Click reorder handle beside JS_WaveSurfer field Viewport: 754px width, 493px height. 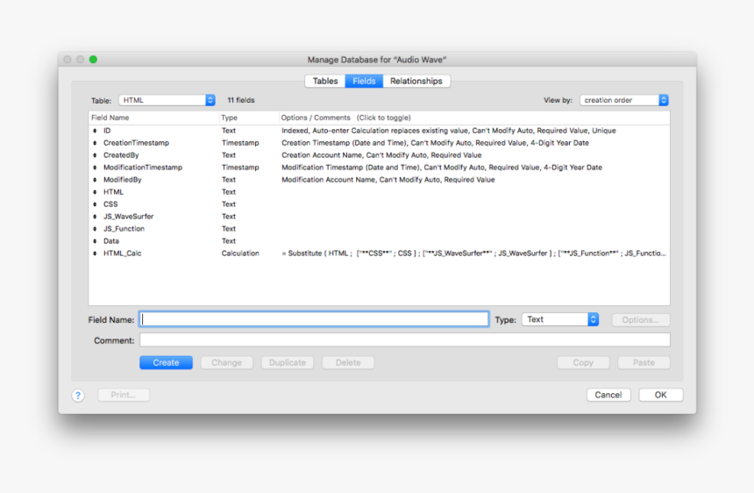95,217
